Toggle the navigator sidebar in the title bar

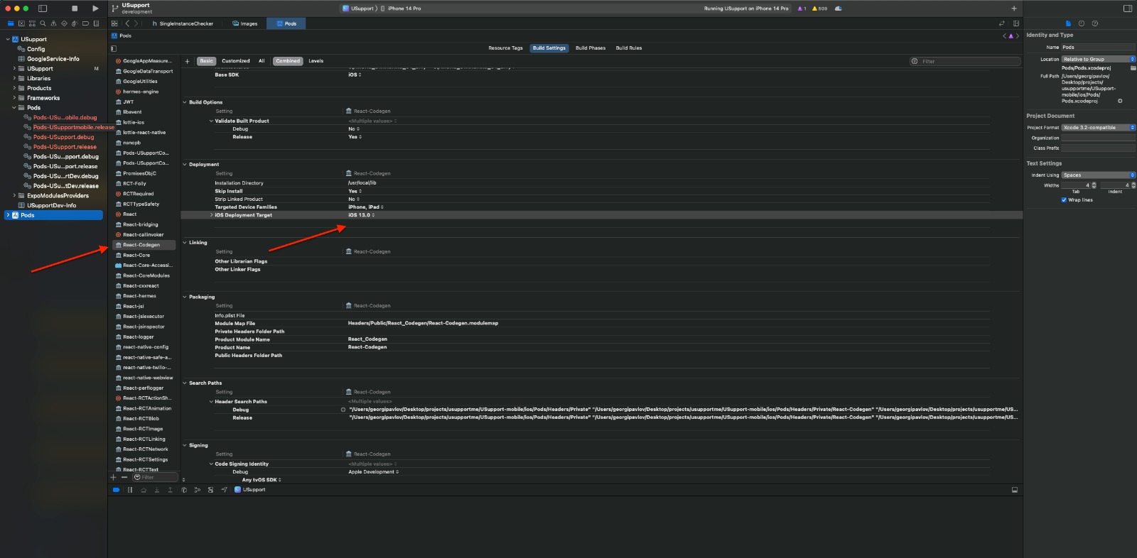tap(43, 9)
